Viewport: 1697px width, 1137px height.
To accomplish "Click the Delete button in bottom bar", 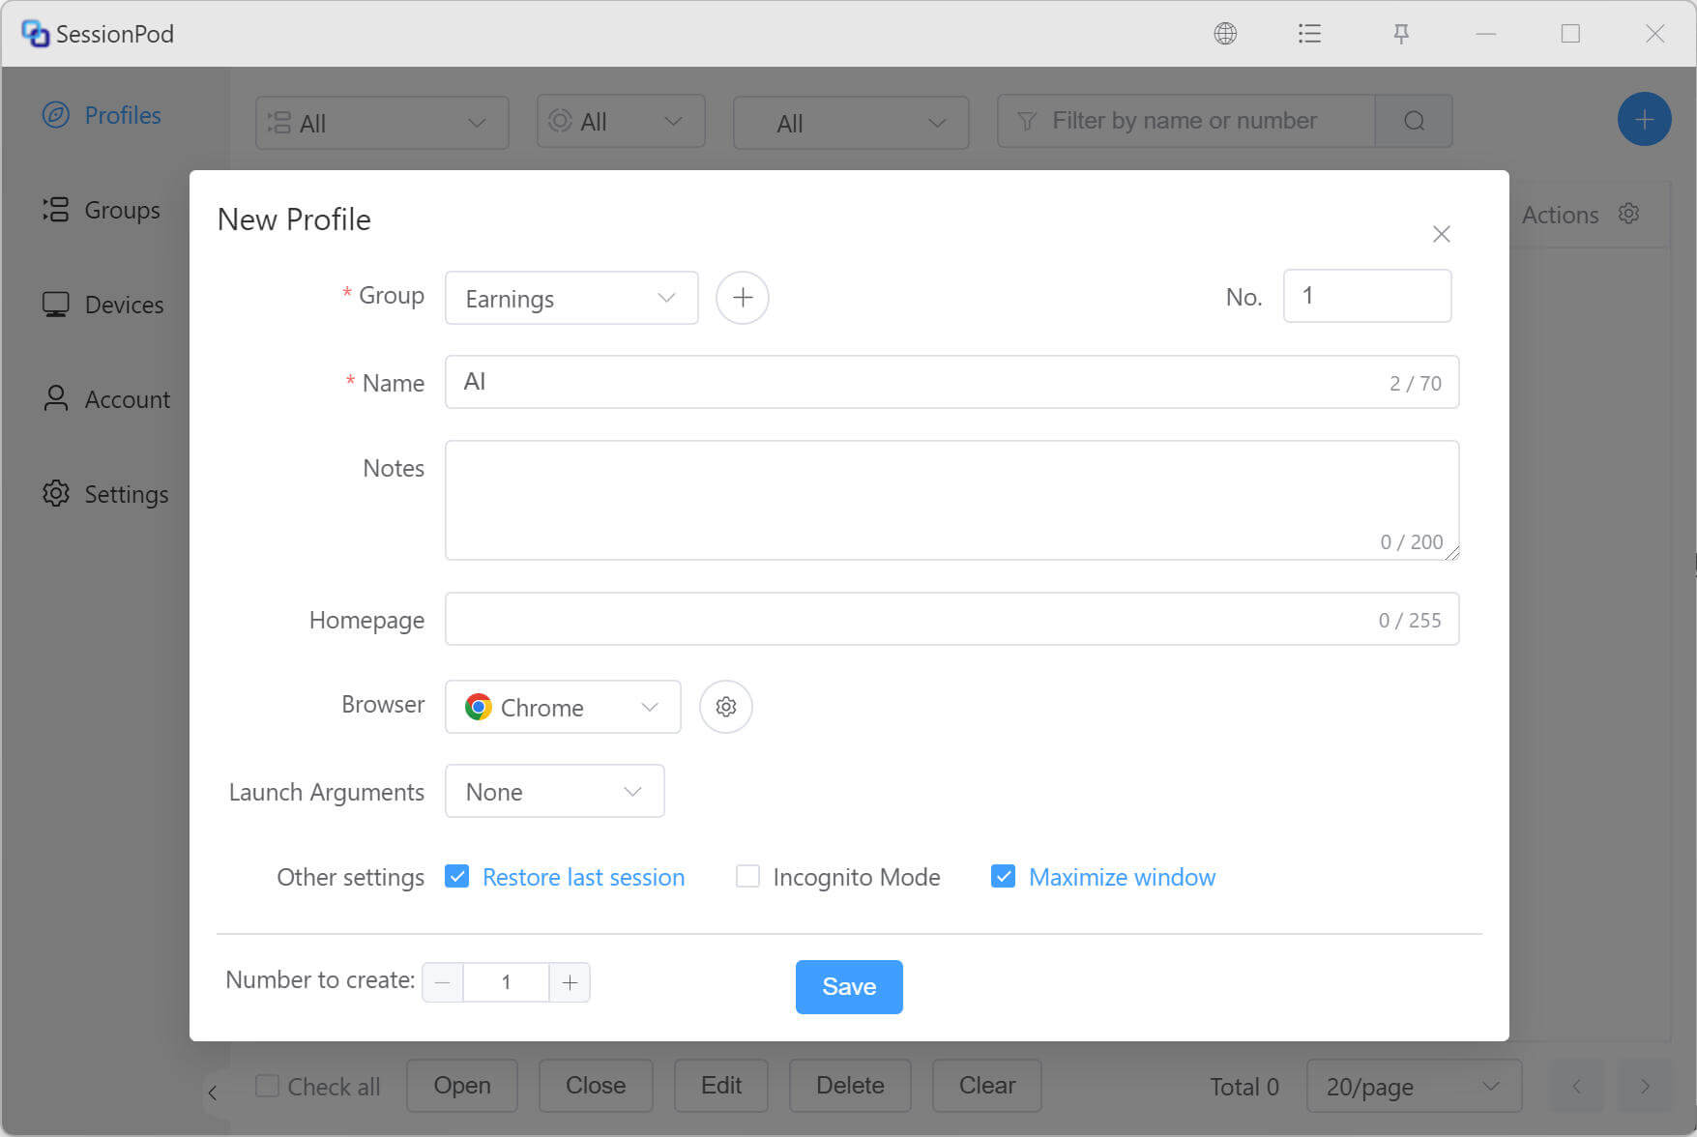I will coord(850,1086).
